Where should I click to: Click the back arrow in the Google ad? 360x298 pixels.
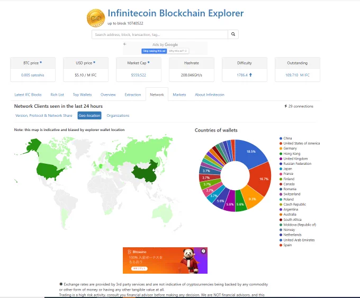[125, 44]
